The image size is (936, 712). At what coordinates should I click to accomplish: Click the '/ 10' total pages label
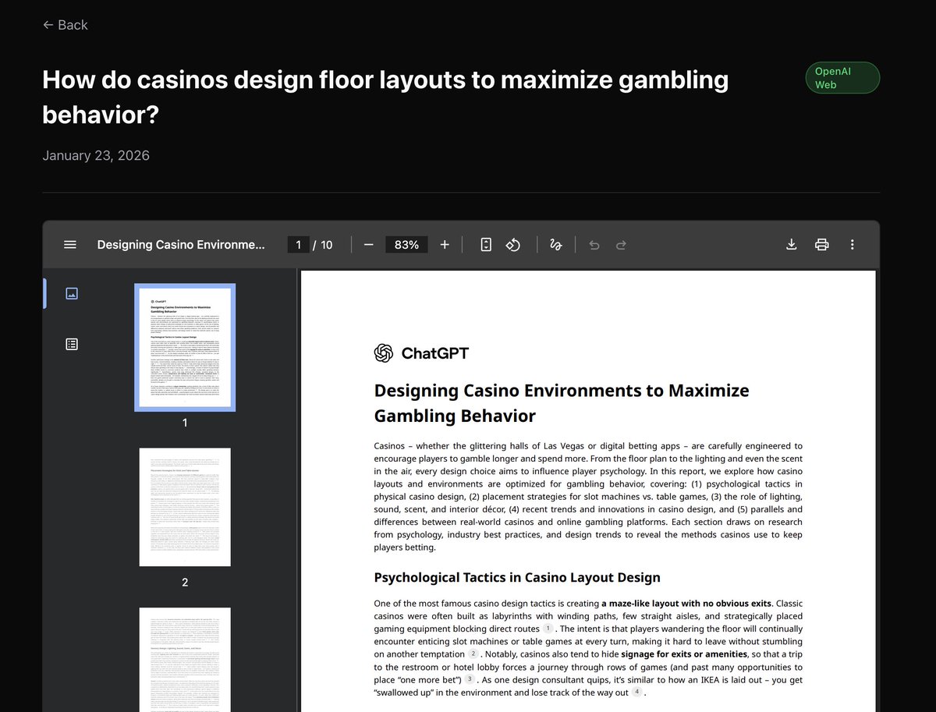[x=323, y=245]
